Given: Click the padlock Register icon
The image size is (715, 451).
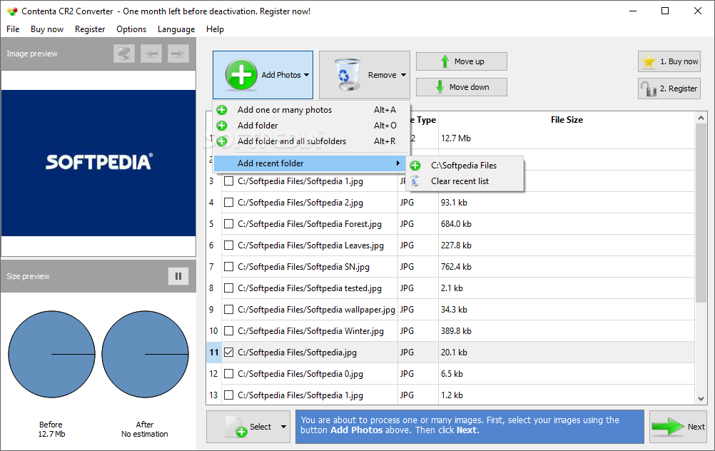Looking at the screenshot, I should pyautogui.click(x=648, y=88).
